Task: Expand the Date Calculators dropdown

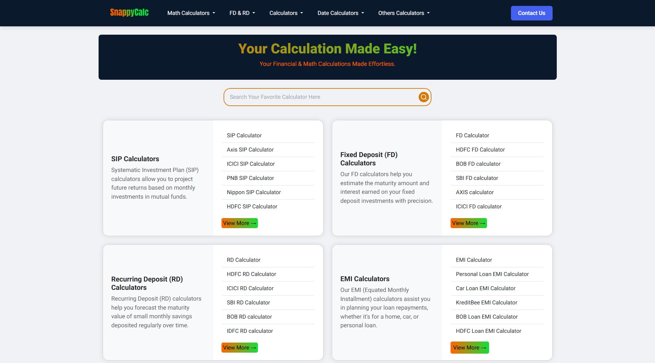Action: coord(341,13)
